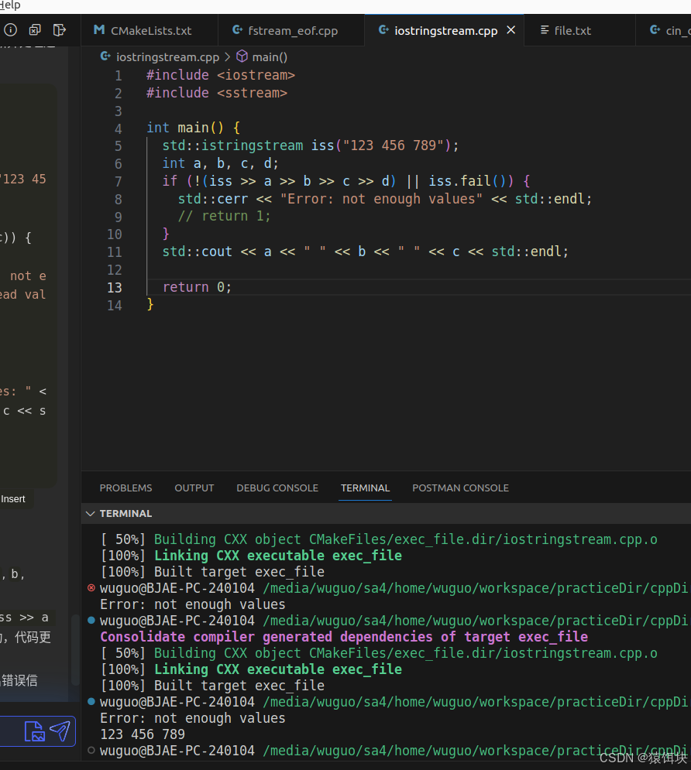Click main() symbol in the breadcrumb
Image resolution: width=691 pixels, height=770 pixels.
click(270, 57)
